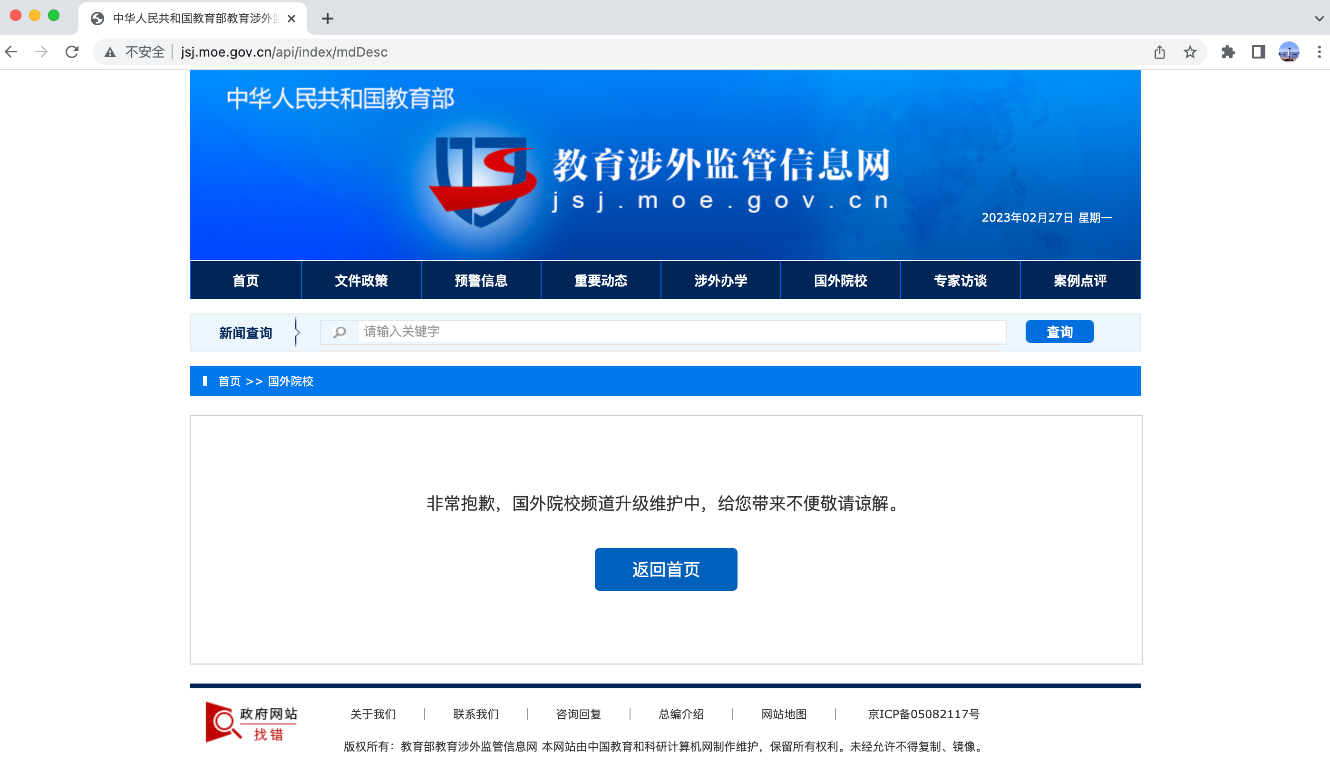Click the browser reload page icon

[72, 52]
